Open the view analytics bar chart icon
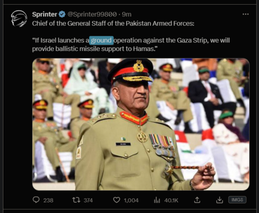The image size is (259, 213). 157,200
